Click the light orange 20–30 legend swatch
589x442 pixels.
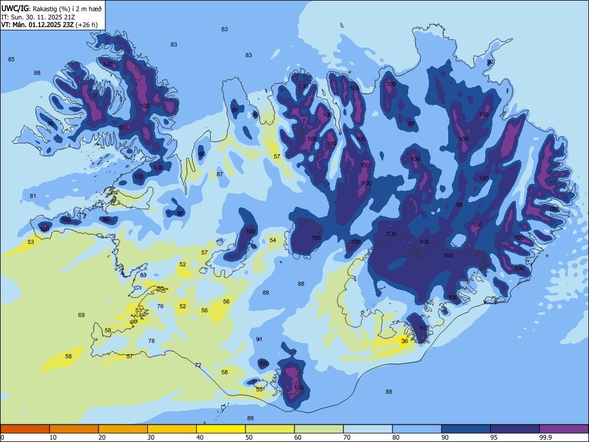click(x=123, y=429)
